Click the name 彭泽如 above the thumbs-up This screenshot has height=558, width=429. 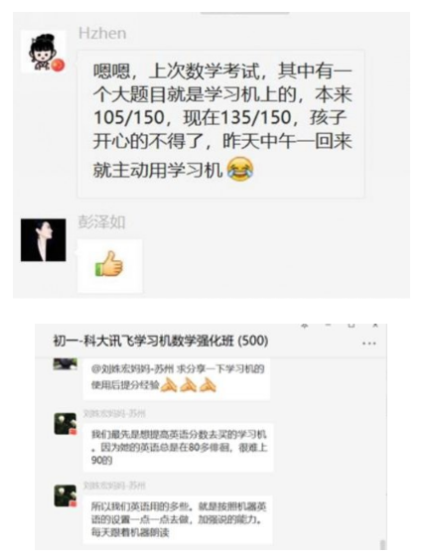click(x=102, y=222)
